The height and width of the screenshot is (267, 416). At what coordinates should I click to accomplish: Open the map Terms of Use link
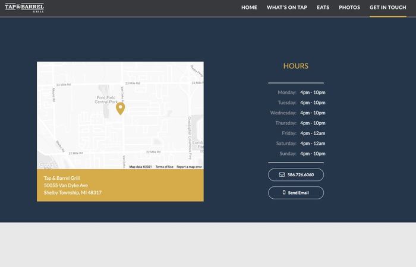pos(164,167)
